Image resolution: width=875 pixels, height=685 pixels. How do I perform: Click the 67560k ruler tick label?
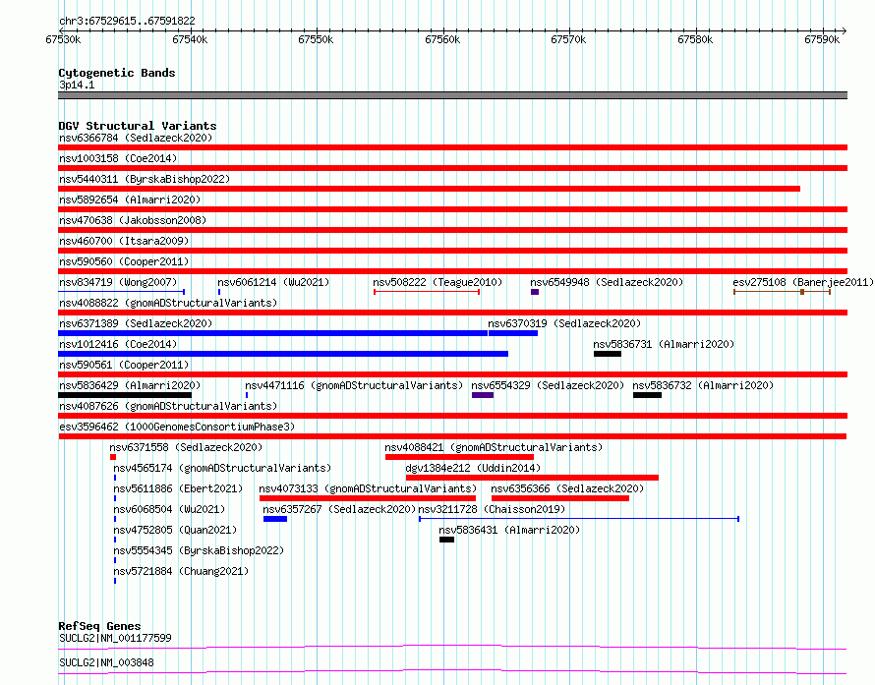442,39
